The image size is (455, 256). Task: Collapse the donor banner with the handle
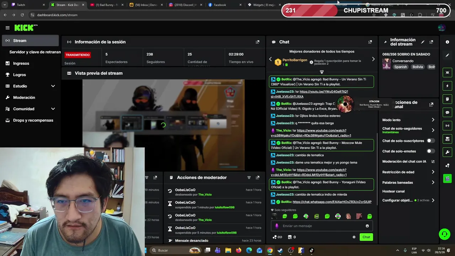[322, 72]
